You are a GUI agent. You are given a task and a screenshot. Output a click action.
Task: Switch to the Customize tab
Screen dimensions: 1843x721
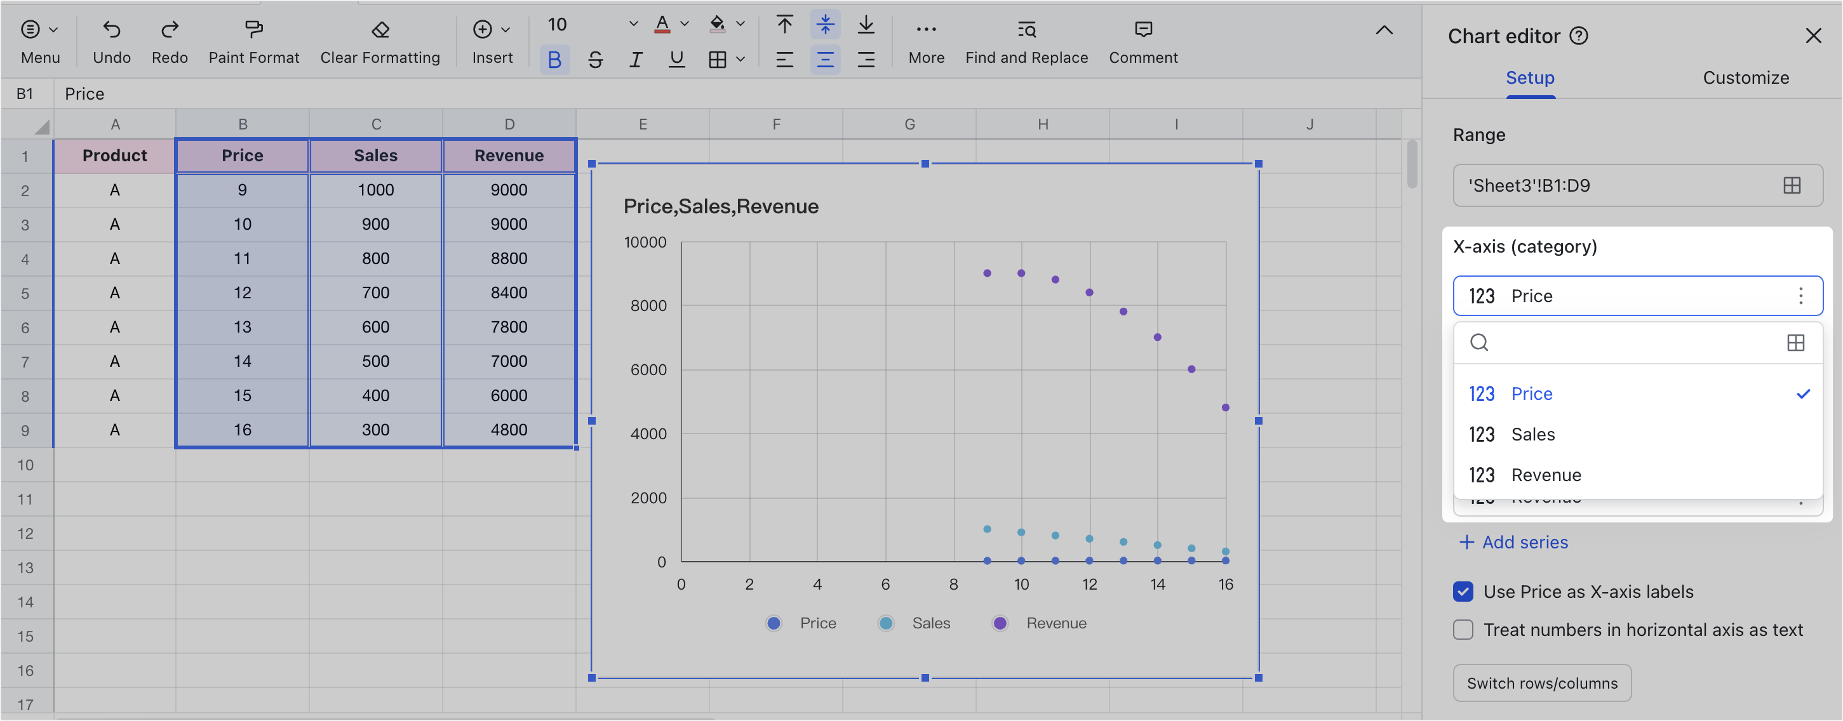(1746, 77)
